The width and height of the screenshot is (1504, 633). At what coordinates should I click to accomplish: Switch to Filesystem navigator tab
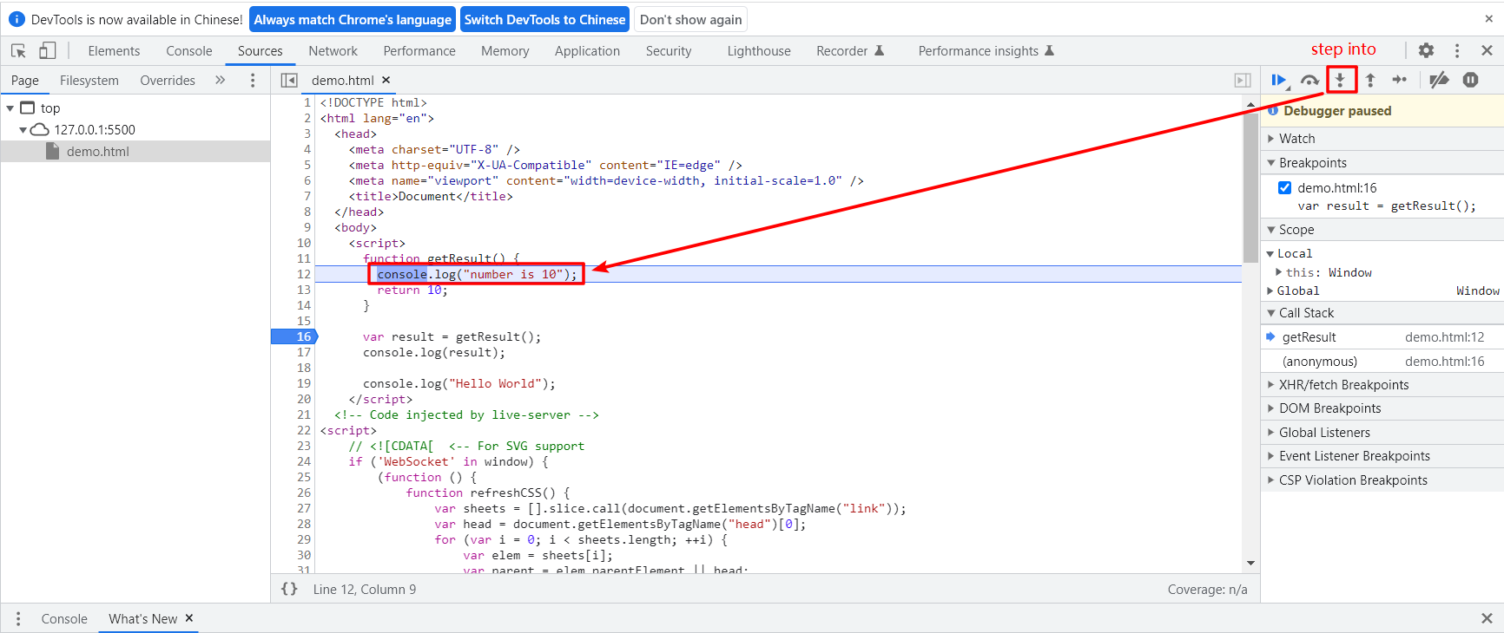(x=89, y=81)
